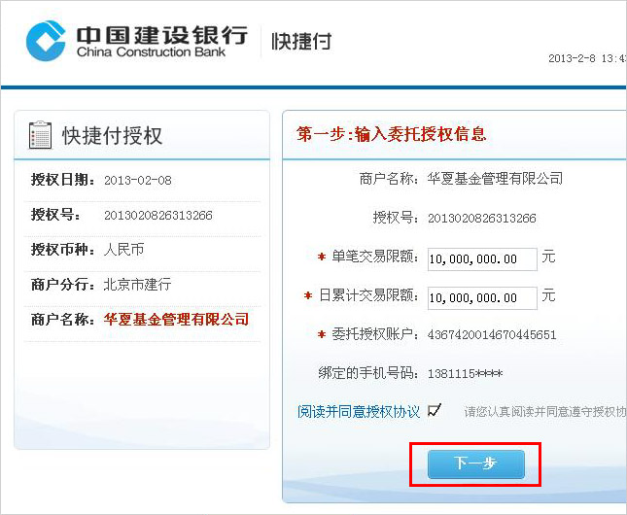Click the 下一步 button
The height and width of the screenshot is (515, 627).
point(476,463)
